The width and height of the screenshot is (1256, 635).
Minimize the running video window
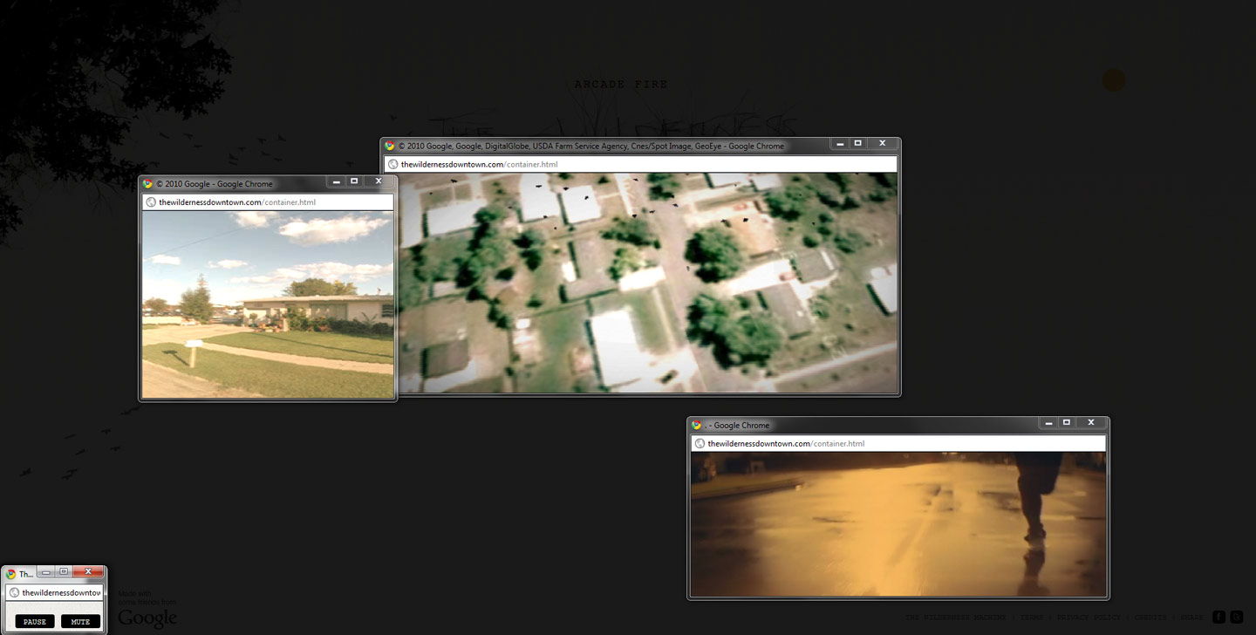(1048, 423)
